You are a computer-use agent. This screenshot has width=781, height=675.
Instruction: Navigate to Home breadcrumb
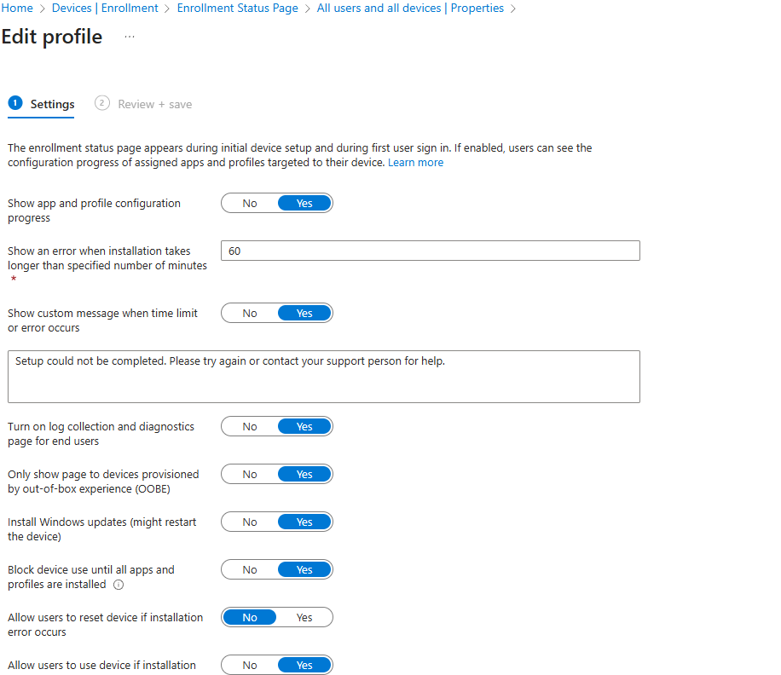[17, 8]
